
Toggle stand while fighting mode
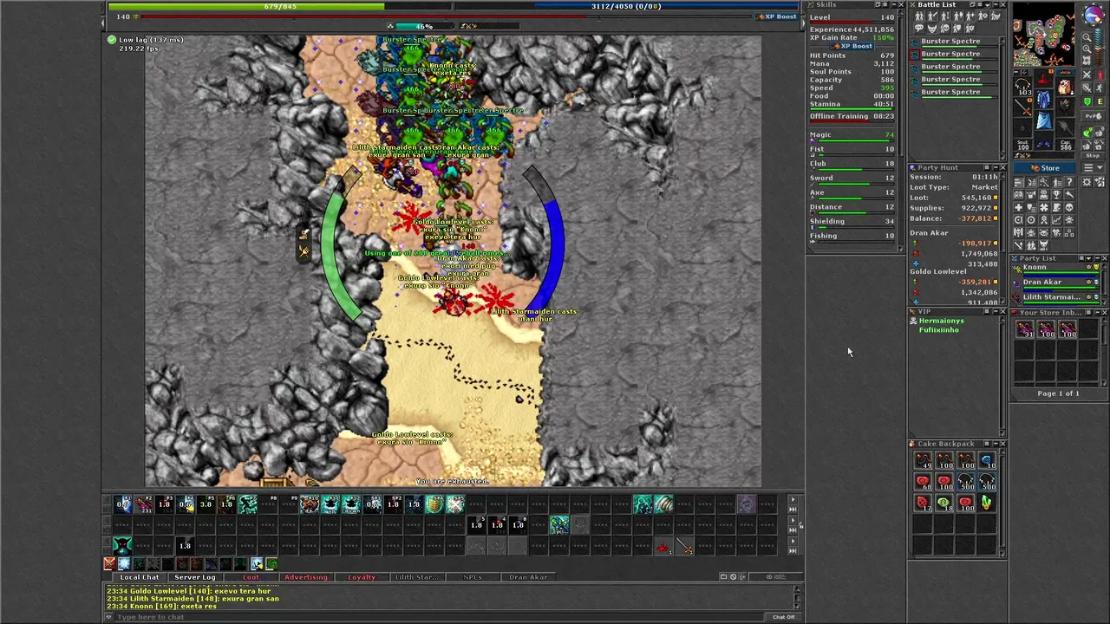click(x=1100, y=75)
